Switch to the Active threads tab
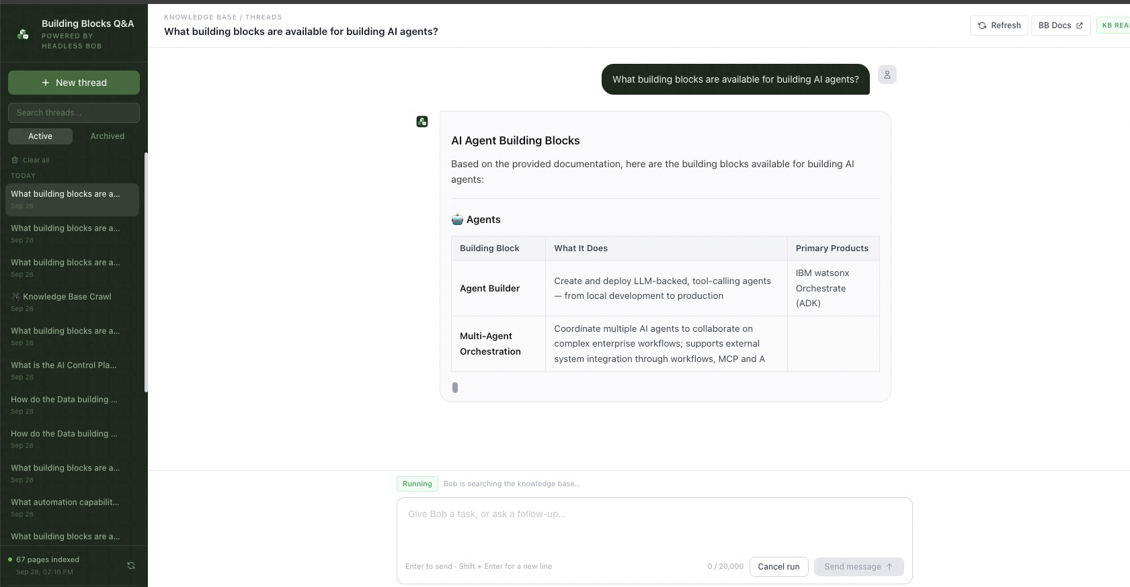 [40, 136]
